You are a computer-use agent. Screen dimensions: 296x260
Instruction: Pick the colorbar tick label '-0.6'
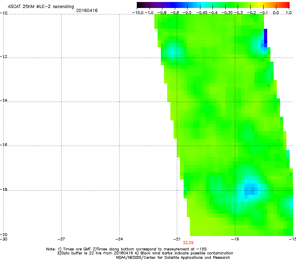click(x=175, y=13)
